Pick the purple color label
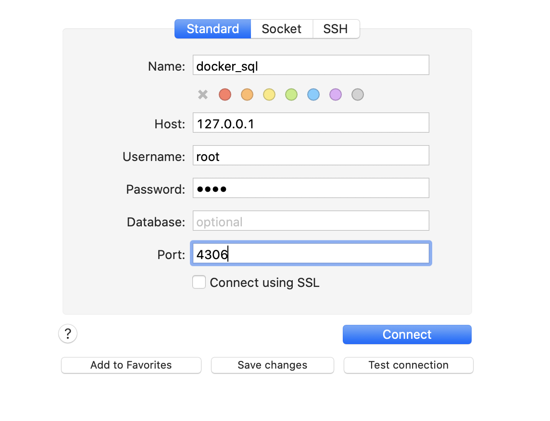The height and width of the screenshot is (421, 550). (336, 95)
